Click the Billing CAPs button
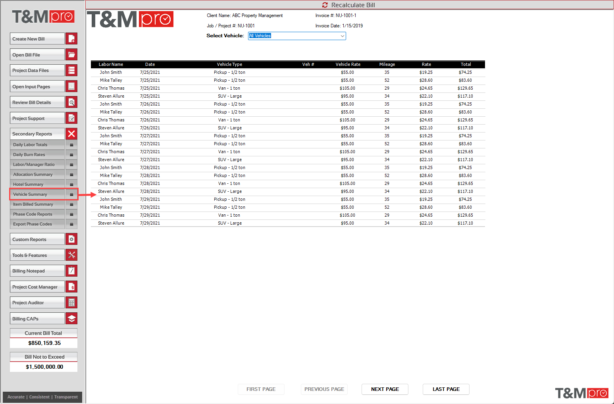The width and height of the screenshot is (614, 404). pyautogui.click(x=37, y=318)
